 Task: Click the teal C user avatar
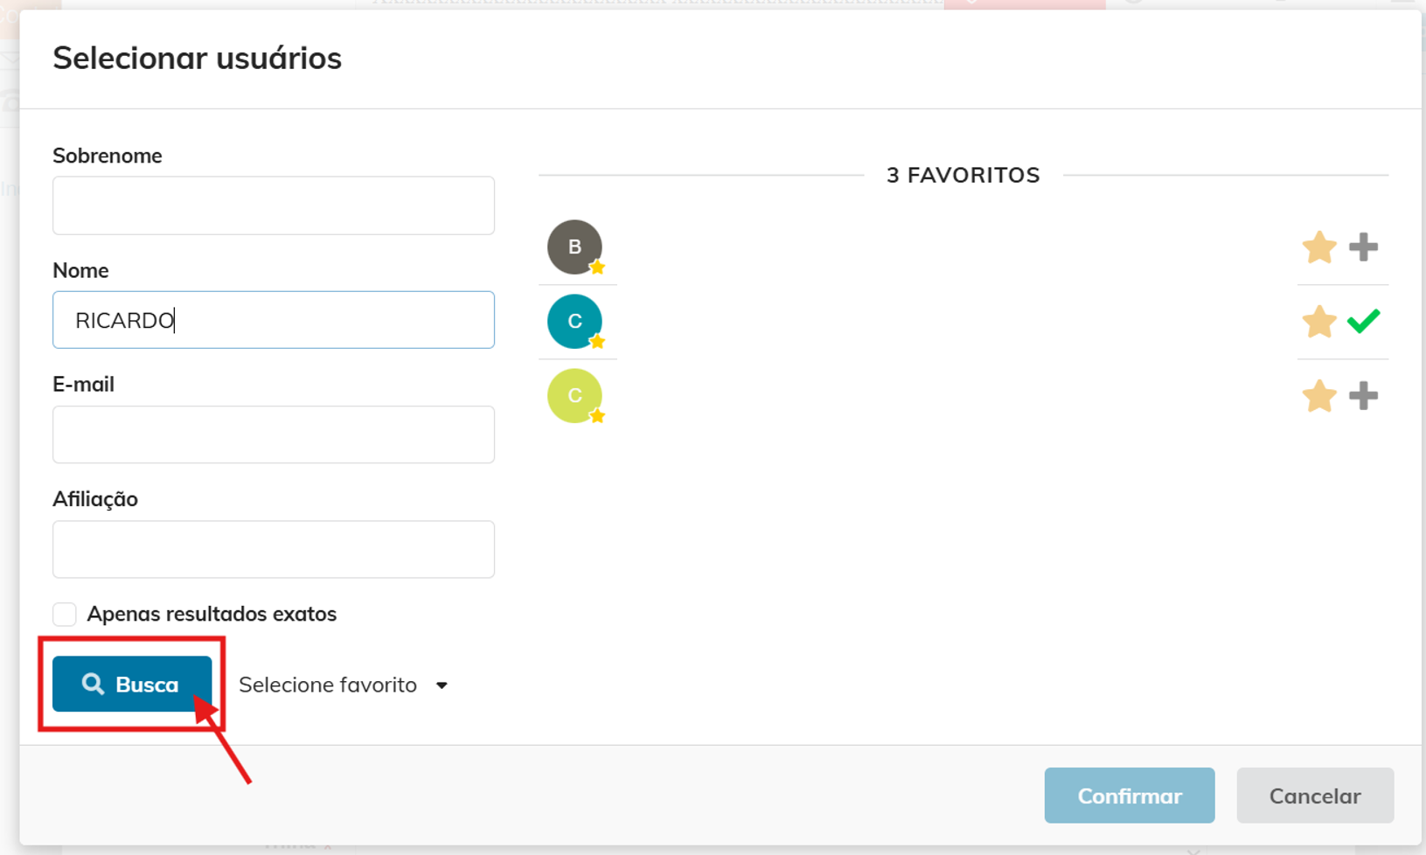(574, 321)
